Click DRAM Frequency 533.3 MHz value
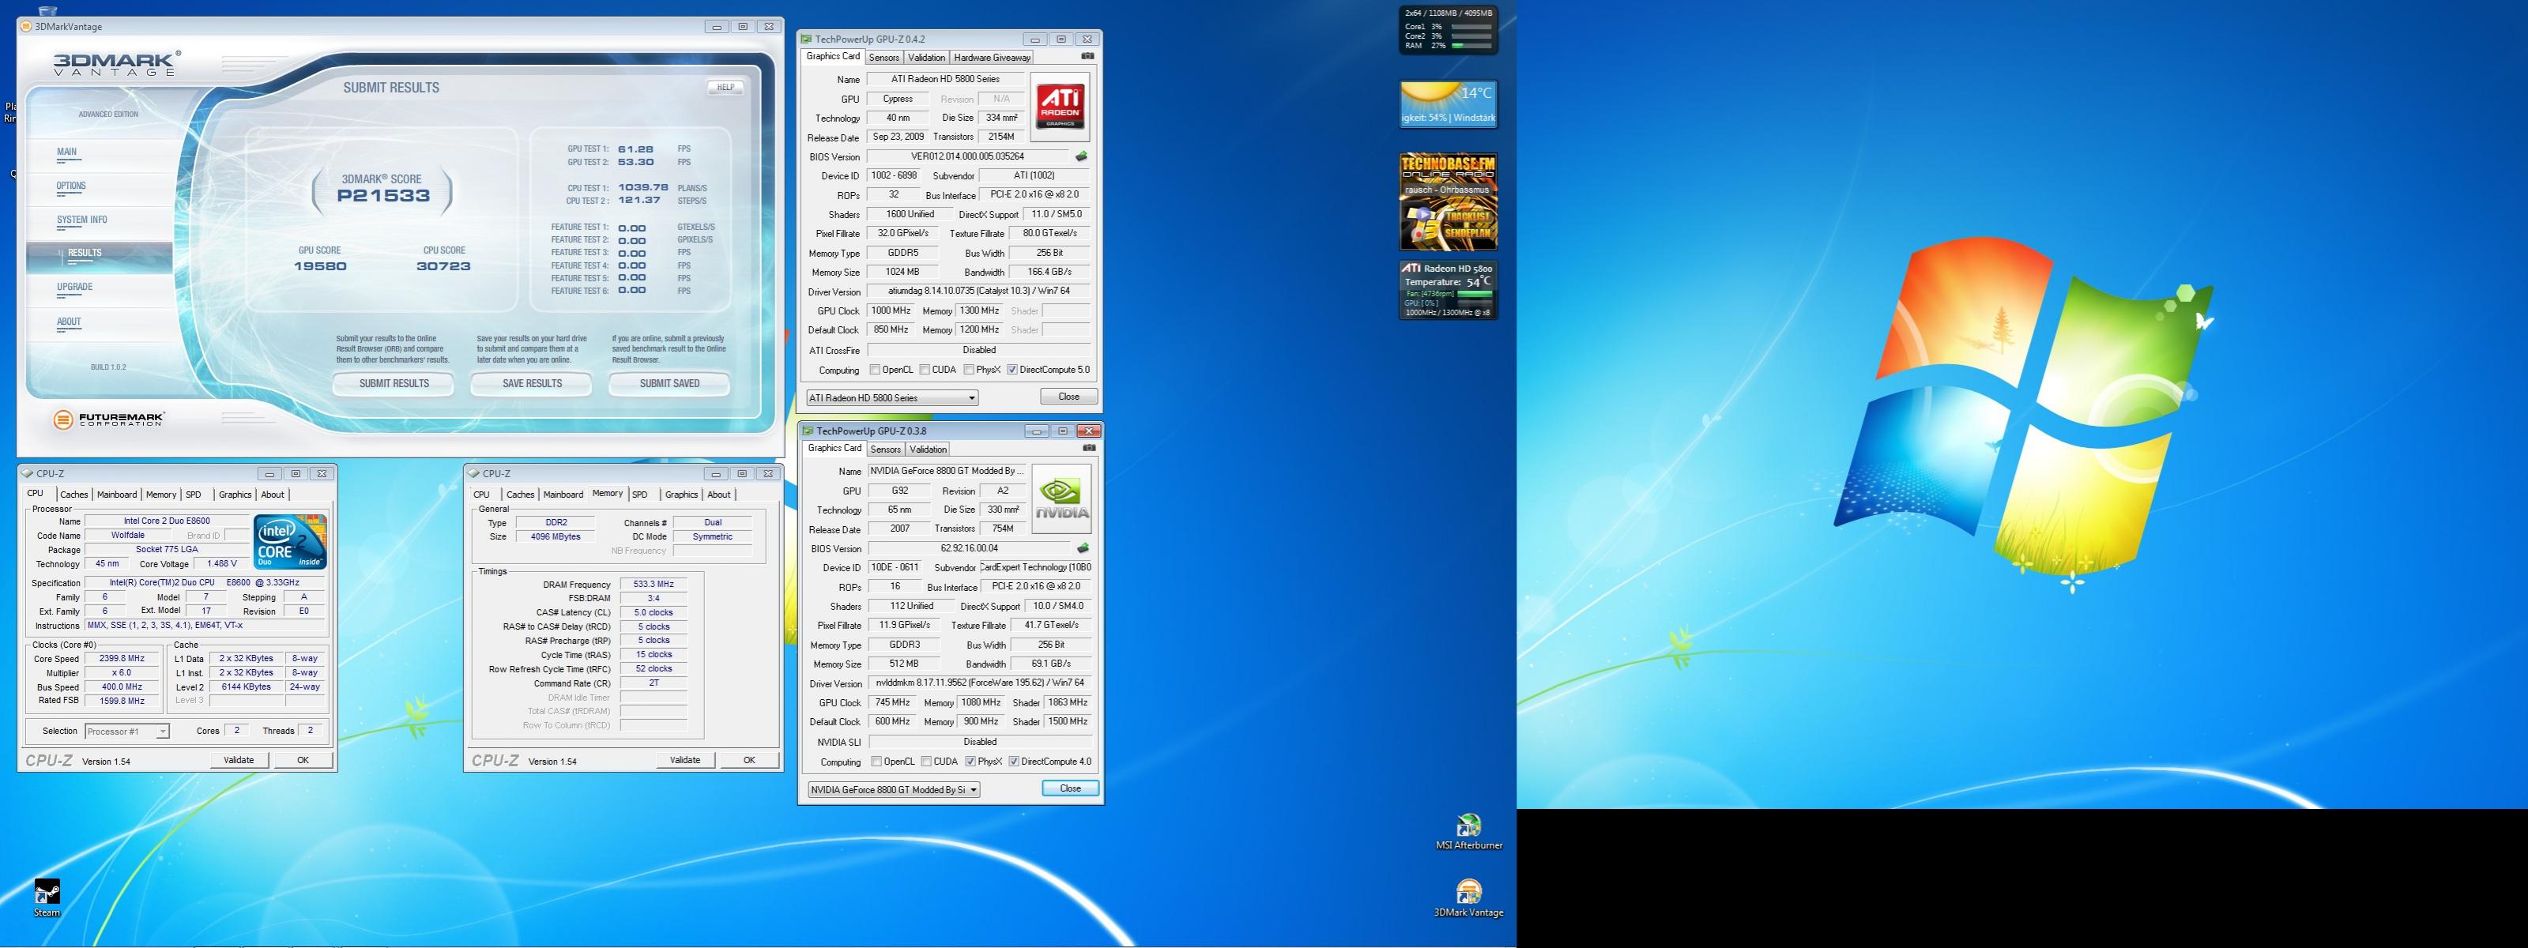Screen dimensions: 2528x948 654,584
